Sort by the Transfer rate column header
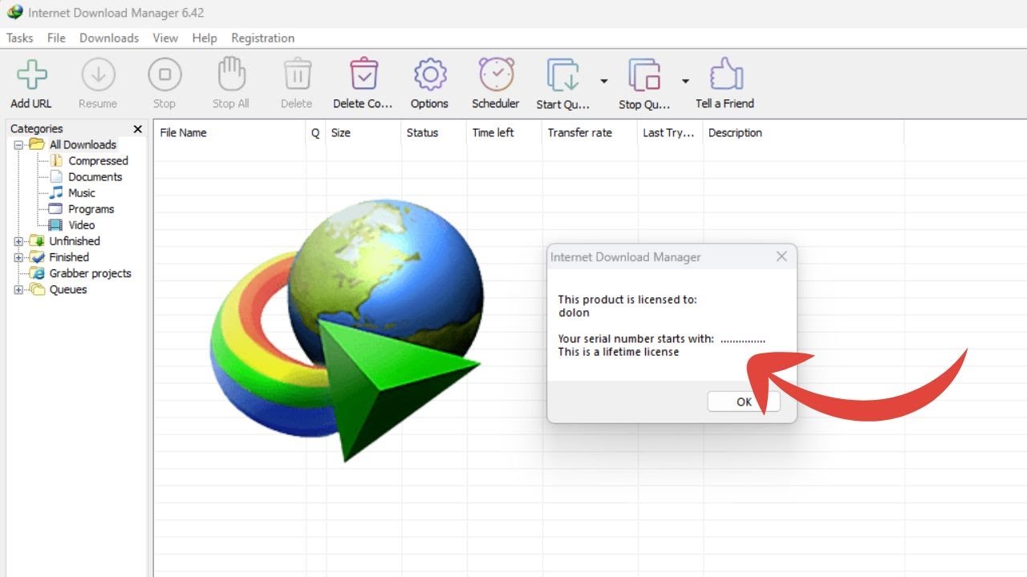Image resolution: width=1027 pixels, height=577 pixels. [x=590, y=133]
